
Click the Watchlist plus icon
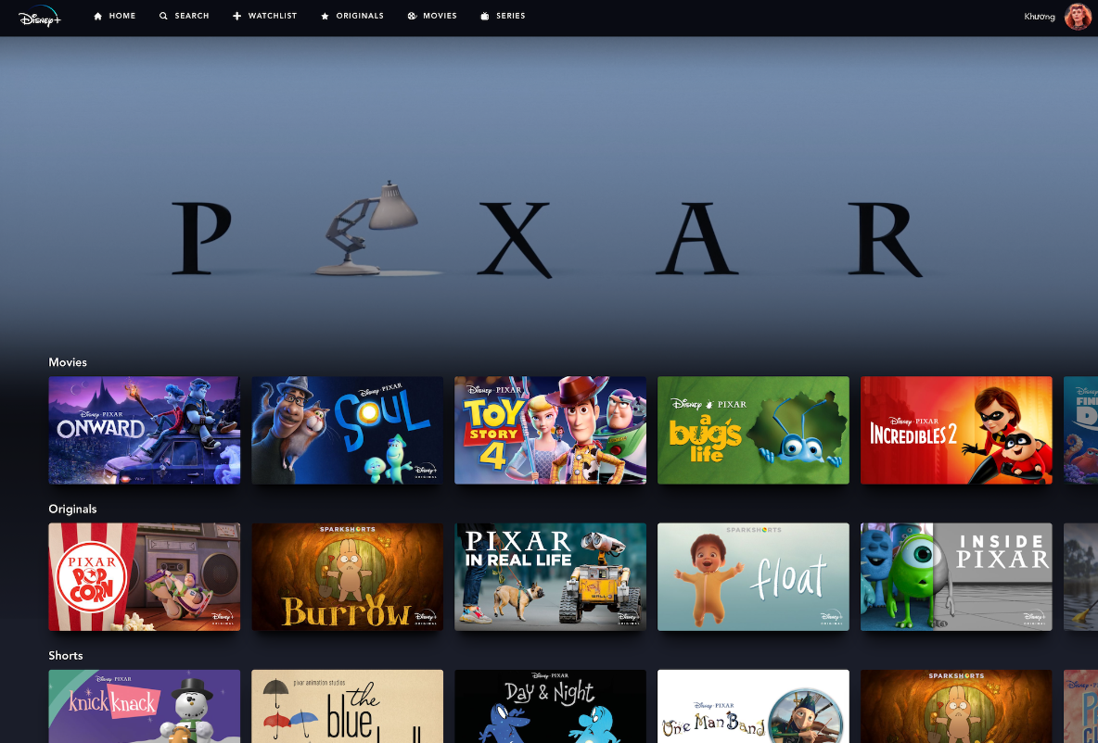tap(236, 16)
